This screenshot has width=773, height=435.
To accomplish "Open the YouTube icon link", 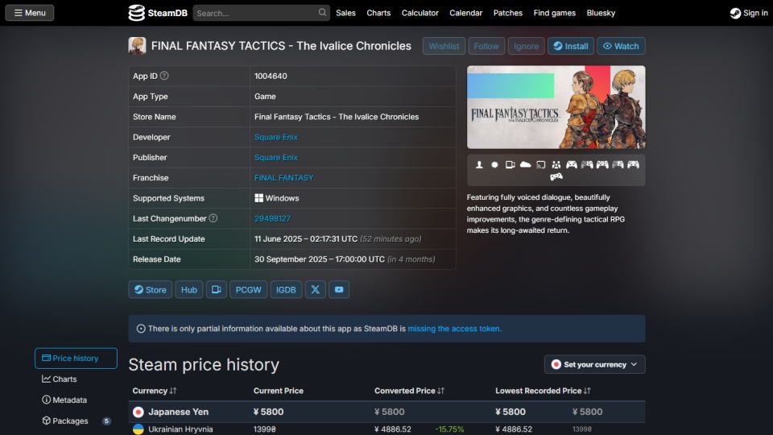I will click(x=339, y=289).
